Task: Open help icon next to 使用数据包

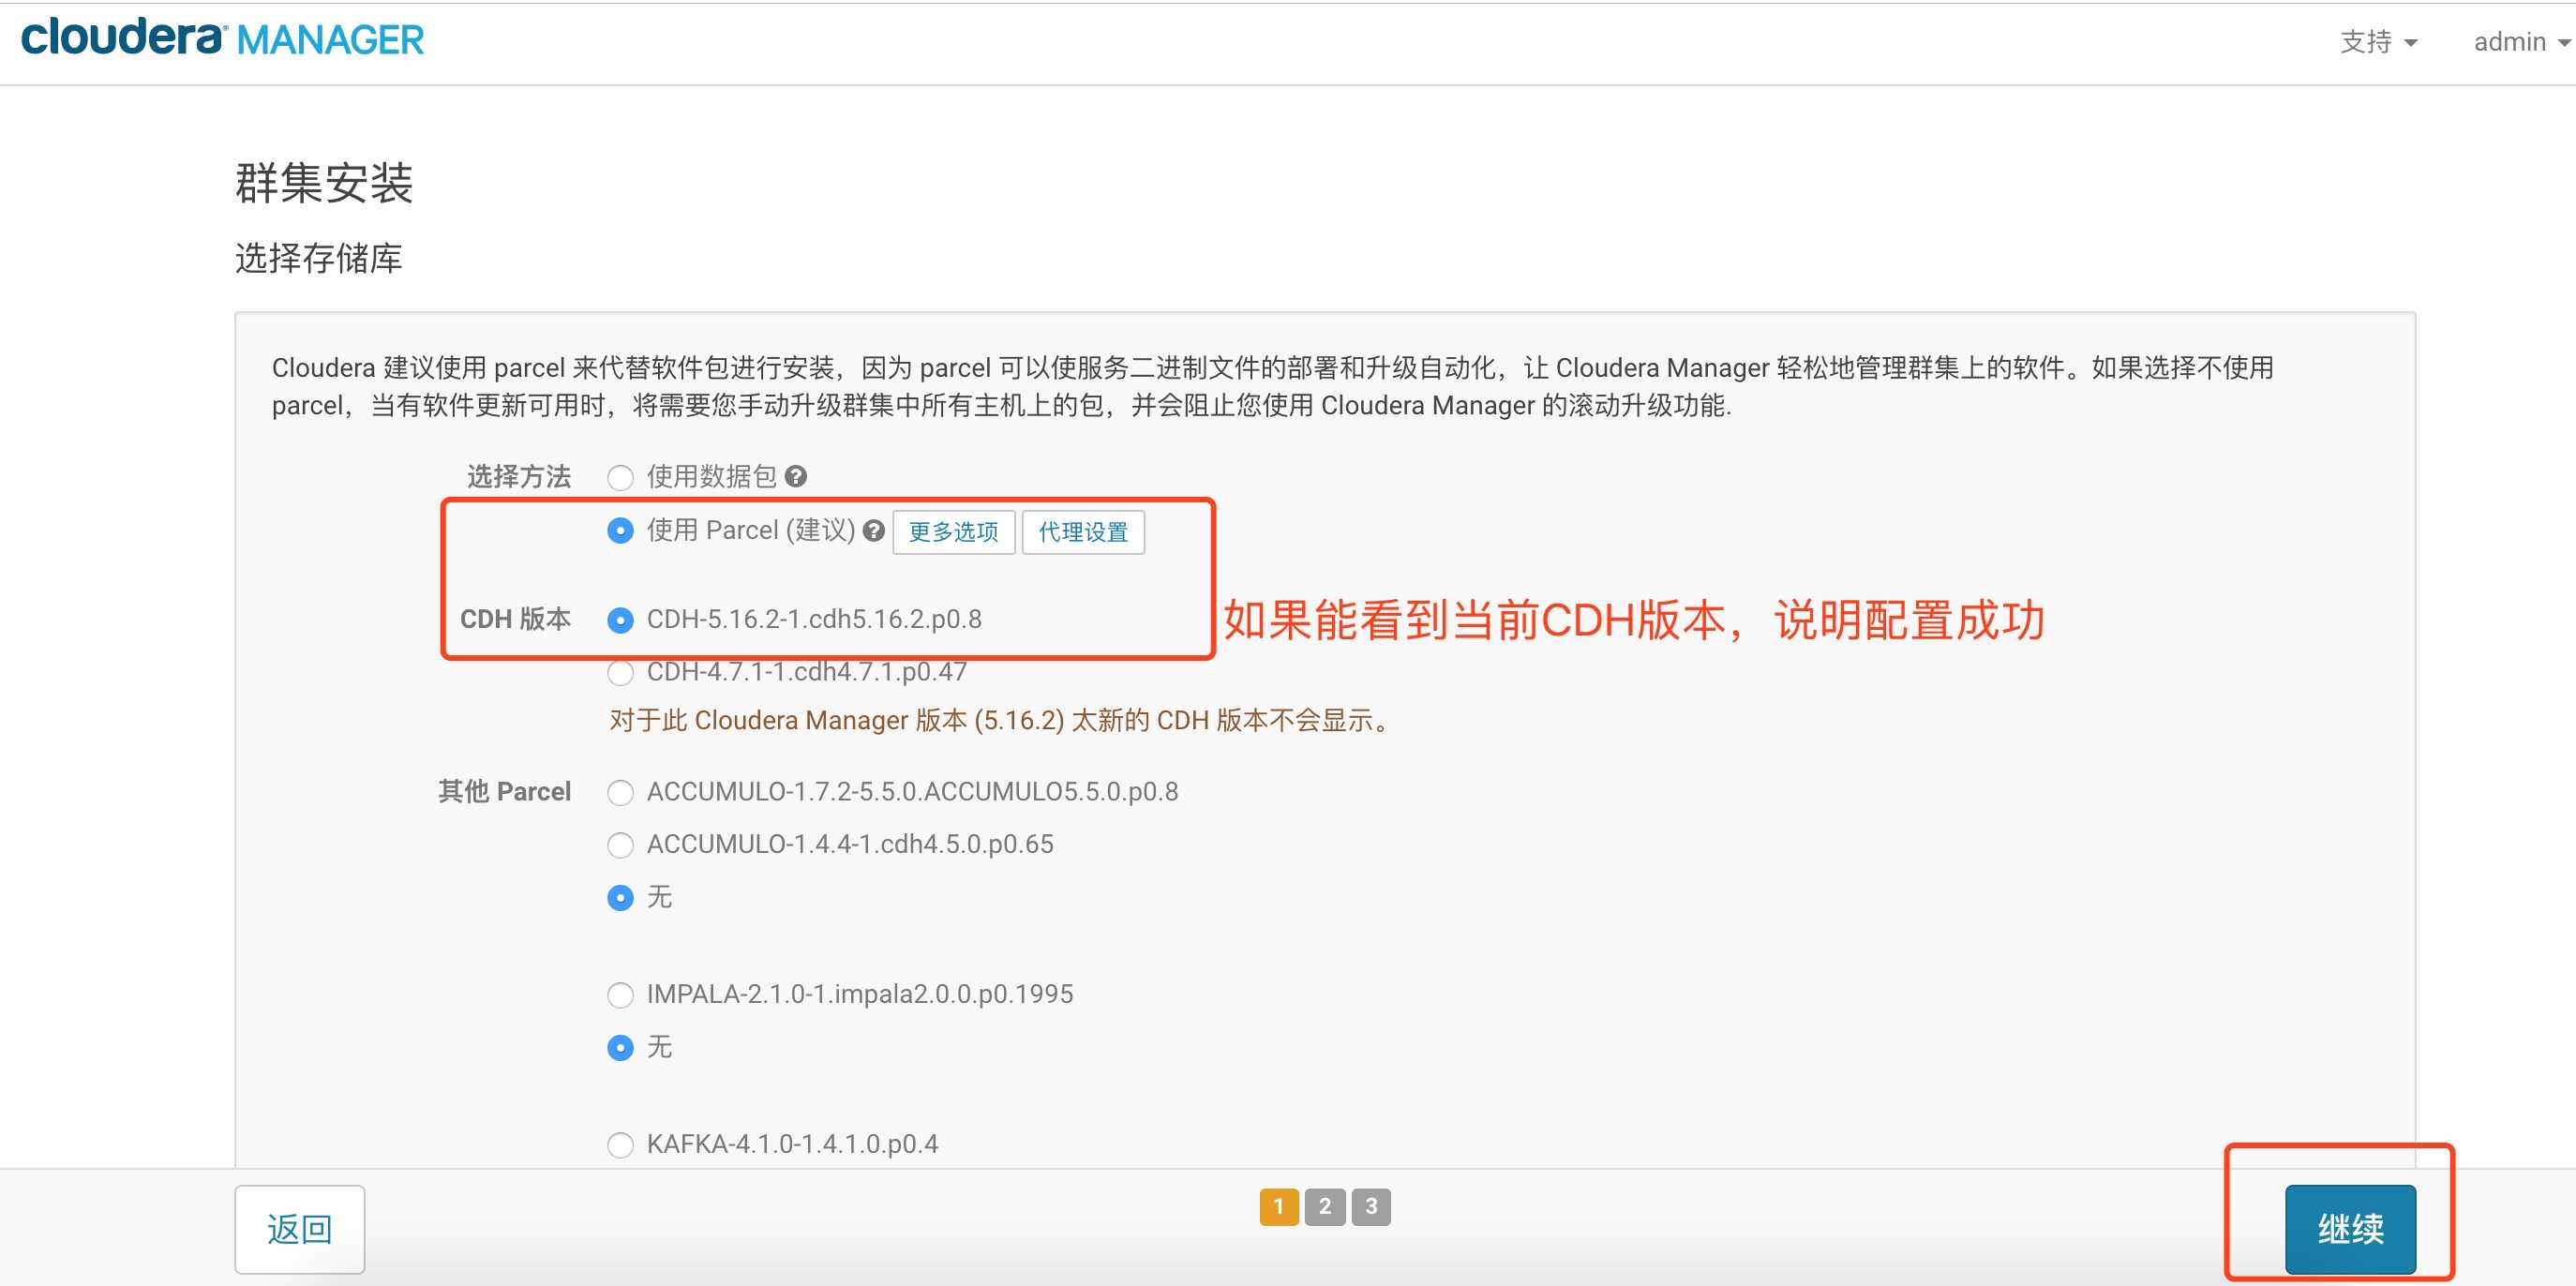Action: click(x=796, y=476)
